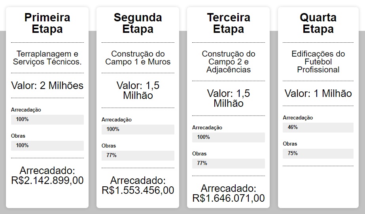Select the Terceira Etapa card title
Image resolution: width=365 pixels, height=214 pixels.
228,23
